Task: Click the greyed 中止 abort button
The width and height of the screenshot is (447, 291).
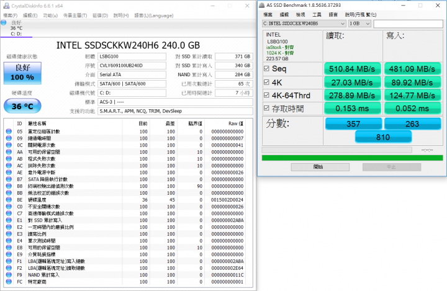Action: click(392, 167)
